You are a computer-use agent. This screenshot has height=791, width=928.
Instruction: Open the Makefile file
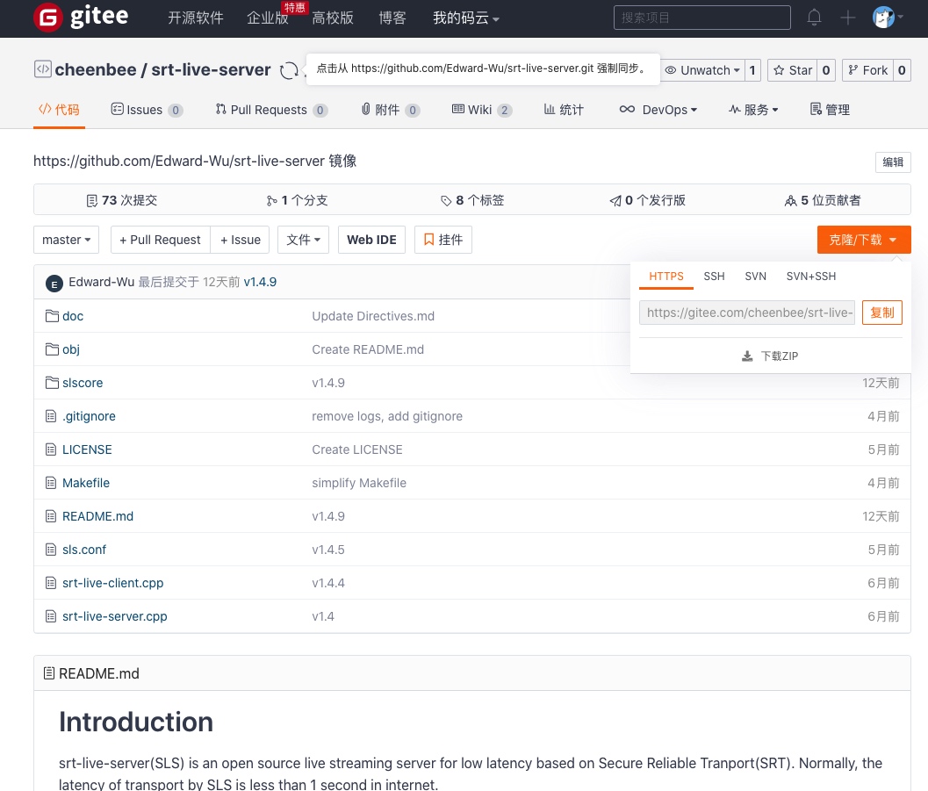[86, 483]
